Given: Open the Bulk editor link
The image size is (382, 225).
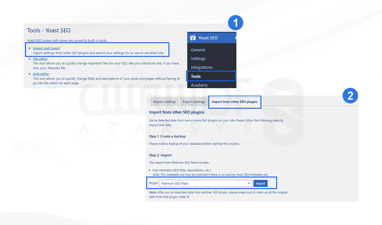Looking at the screenshot, I should tap(41, 74).
